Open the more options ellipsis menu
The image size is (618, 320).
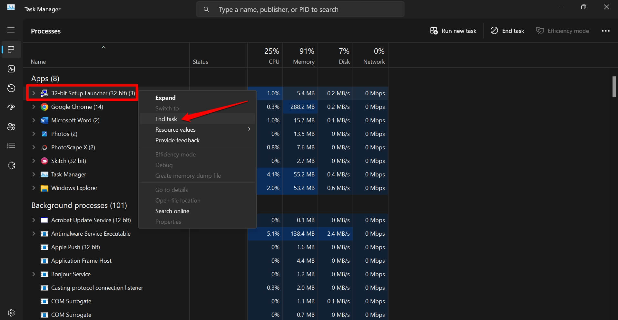tap(606, 31)
